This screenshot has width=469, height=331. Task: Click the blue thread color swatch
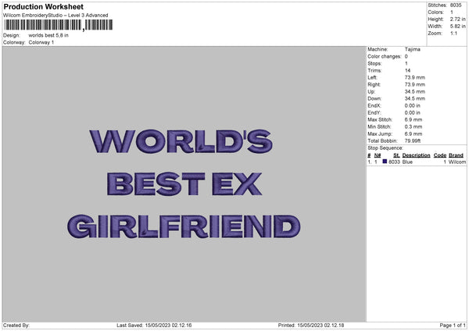click(x=385, y=162)
